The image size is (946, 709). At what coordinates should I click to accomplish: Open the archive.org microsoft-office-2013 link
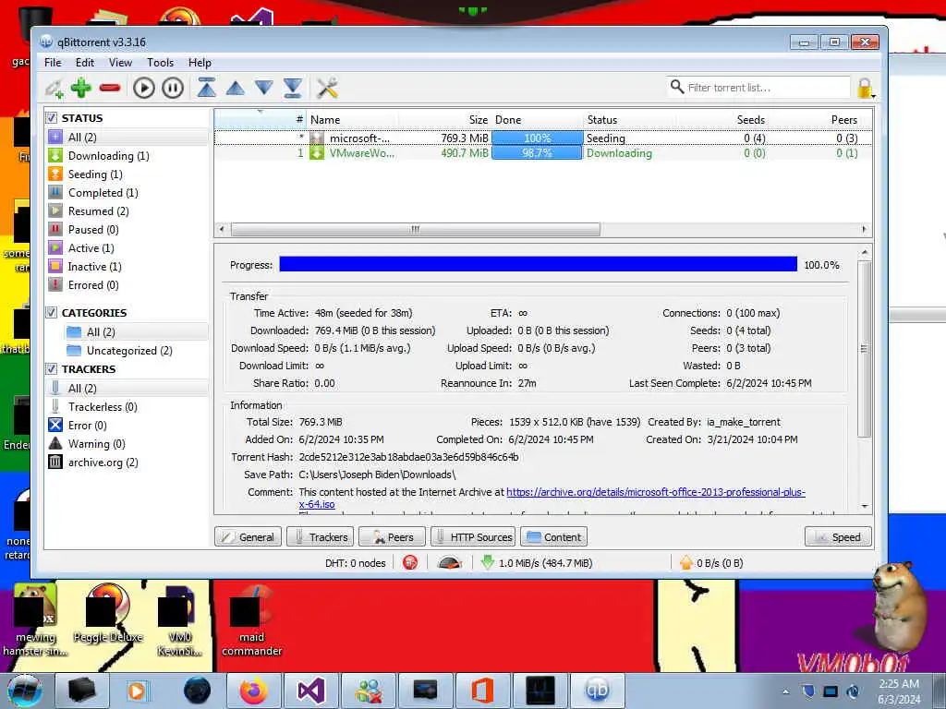pyautogui.click(x=655, y=492)
